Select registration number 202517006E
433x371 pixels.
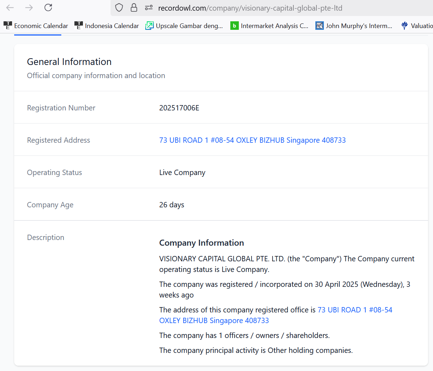(179, 108)
